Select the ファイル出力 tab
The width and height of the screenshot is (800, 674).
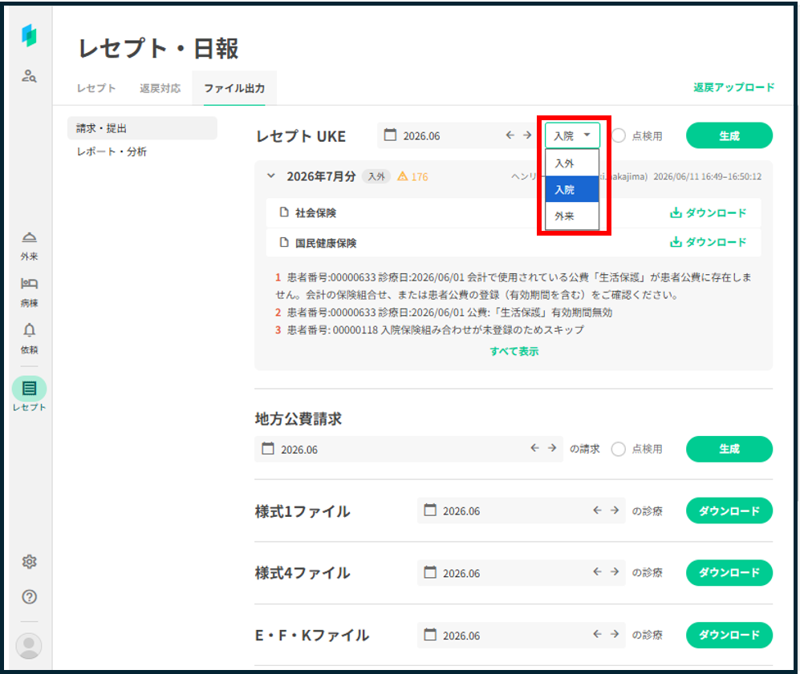pyautogui.click(x=234, y=88)
